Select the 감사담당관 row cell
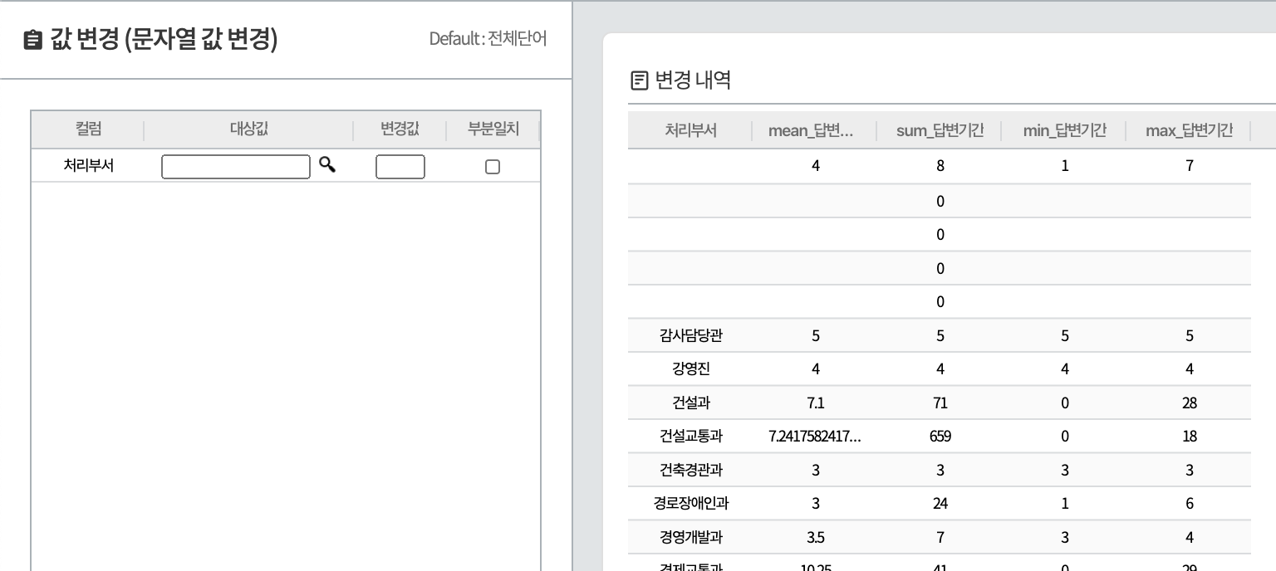This screenshot has height=571, width=1276. 691,336
